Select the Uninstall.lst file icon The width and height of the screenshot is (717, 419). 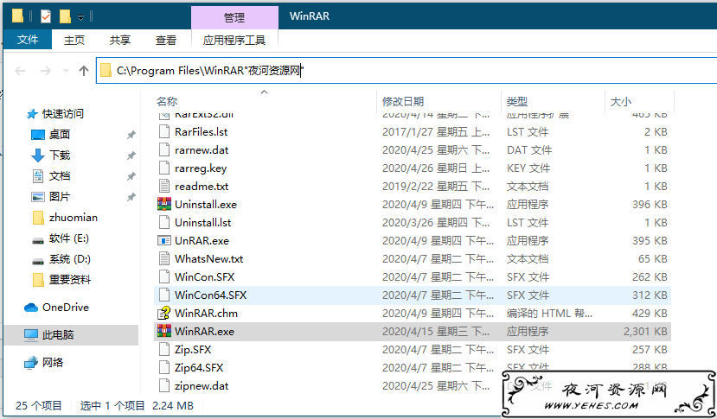point(164,223)
